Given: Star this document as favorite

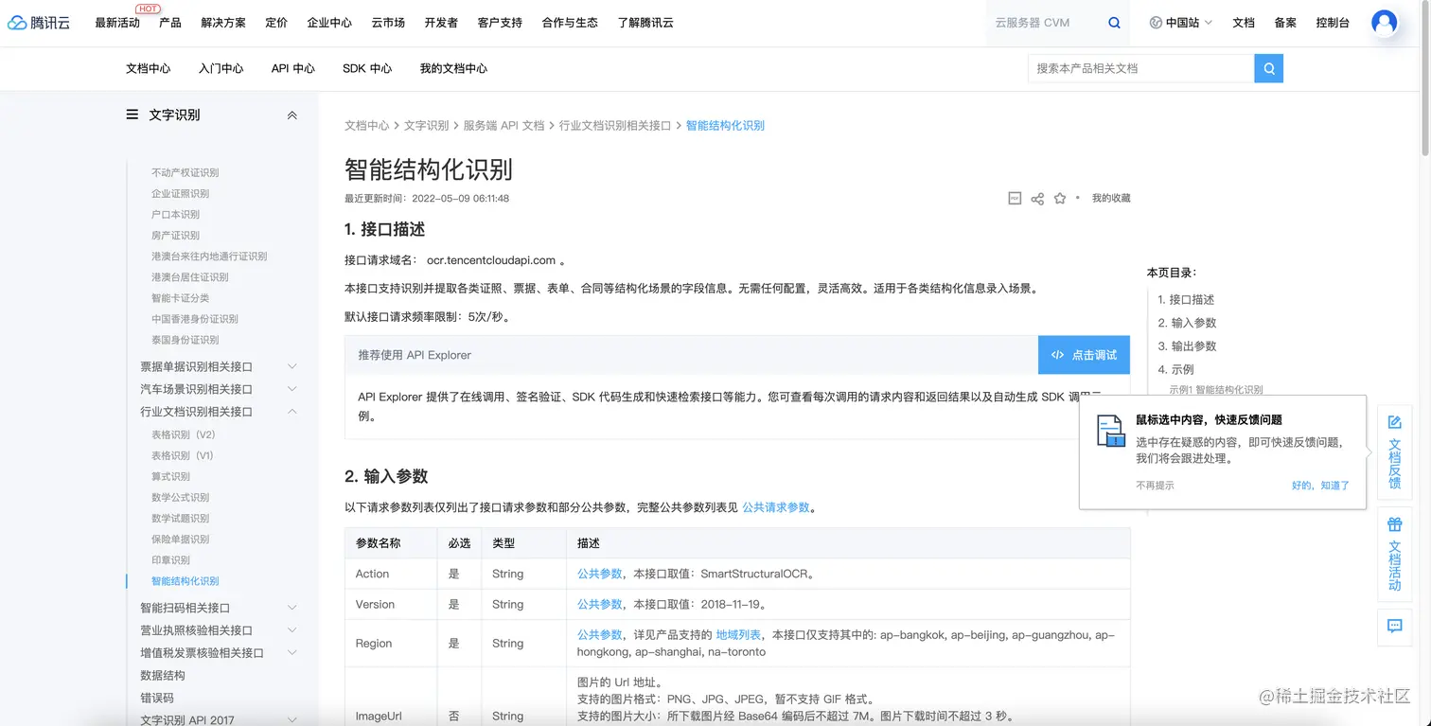Looking at the screenshot, I should [1060, 198].
